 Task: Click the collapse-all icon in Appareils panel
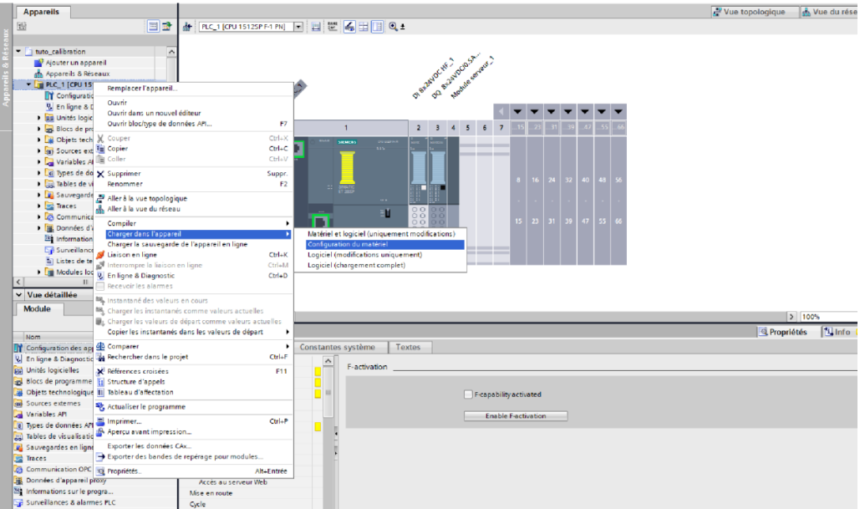(x=22, y=27)
